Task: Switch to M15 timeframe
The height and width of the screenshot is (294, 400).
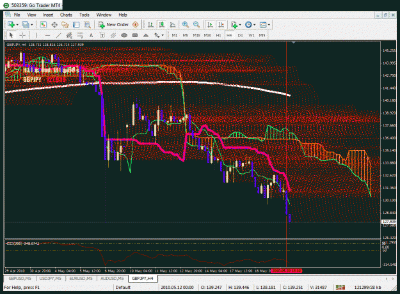Action: tap(196, 35)
